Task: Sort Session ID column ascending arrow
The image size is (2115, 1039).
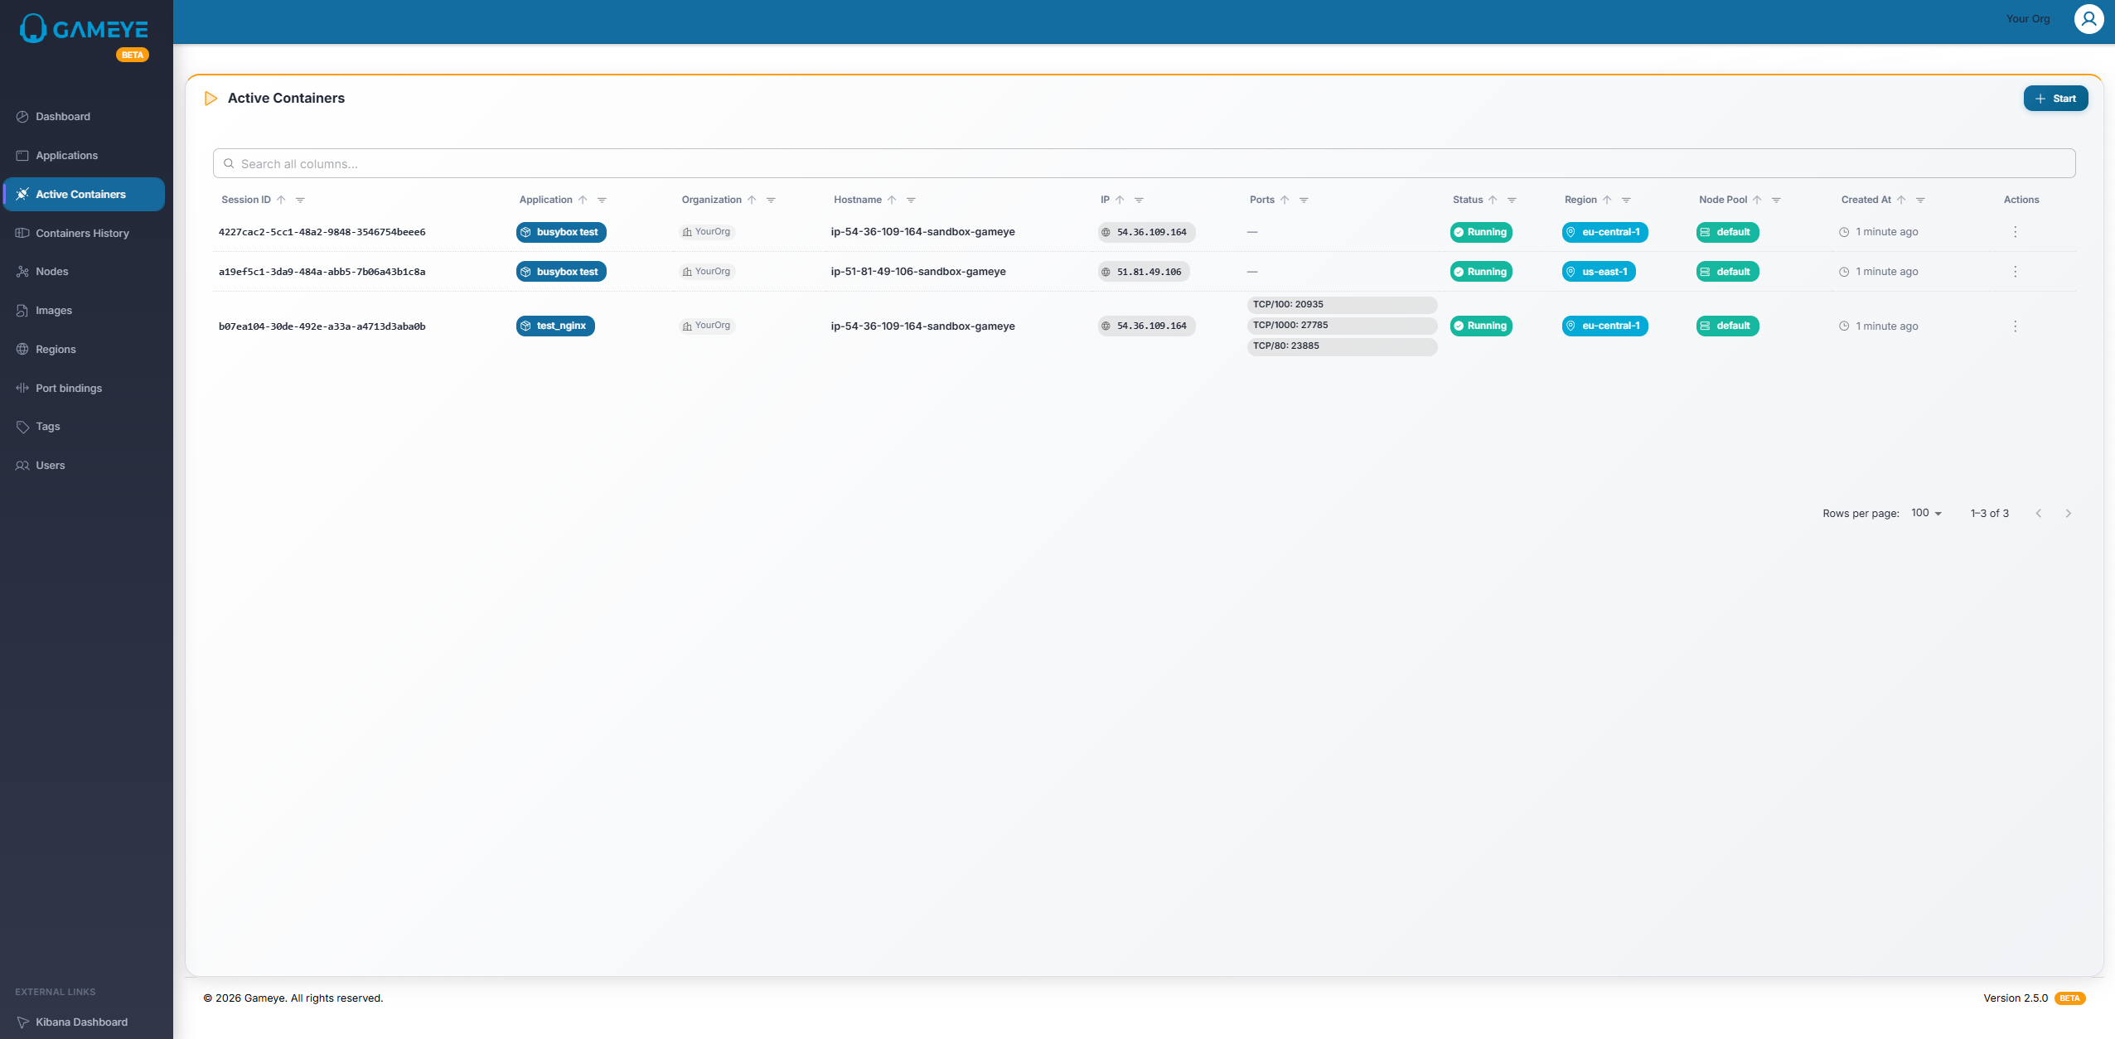Action: click(281, 201)
